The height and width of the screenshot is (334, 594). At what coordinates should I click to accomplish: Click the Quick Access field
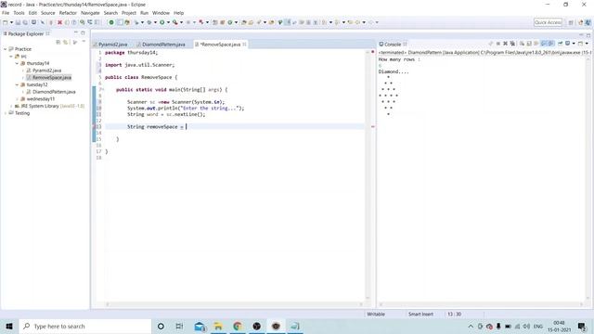coord(548,22)
